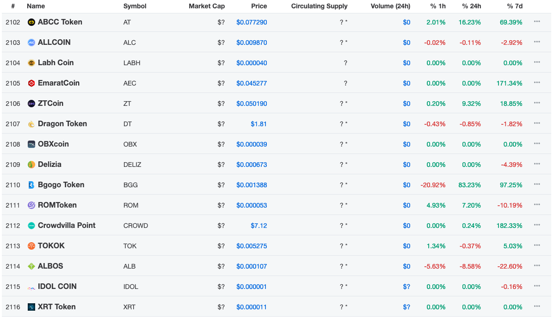The image size is (554, 319).
Task: Click the -22.60% weekly change value
Action: click(x=510, y=266)
